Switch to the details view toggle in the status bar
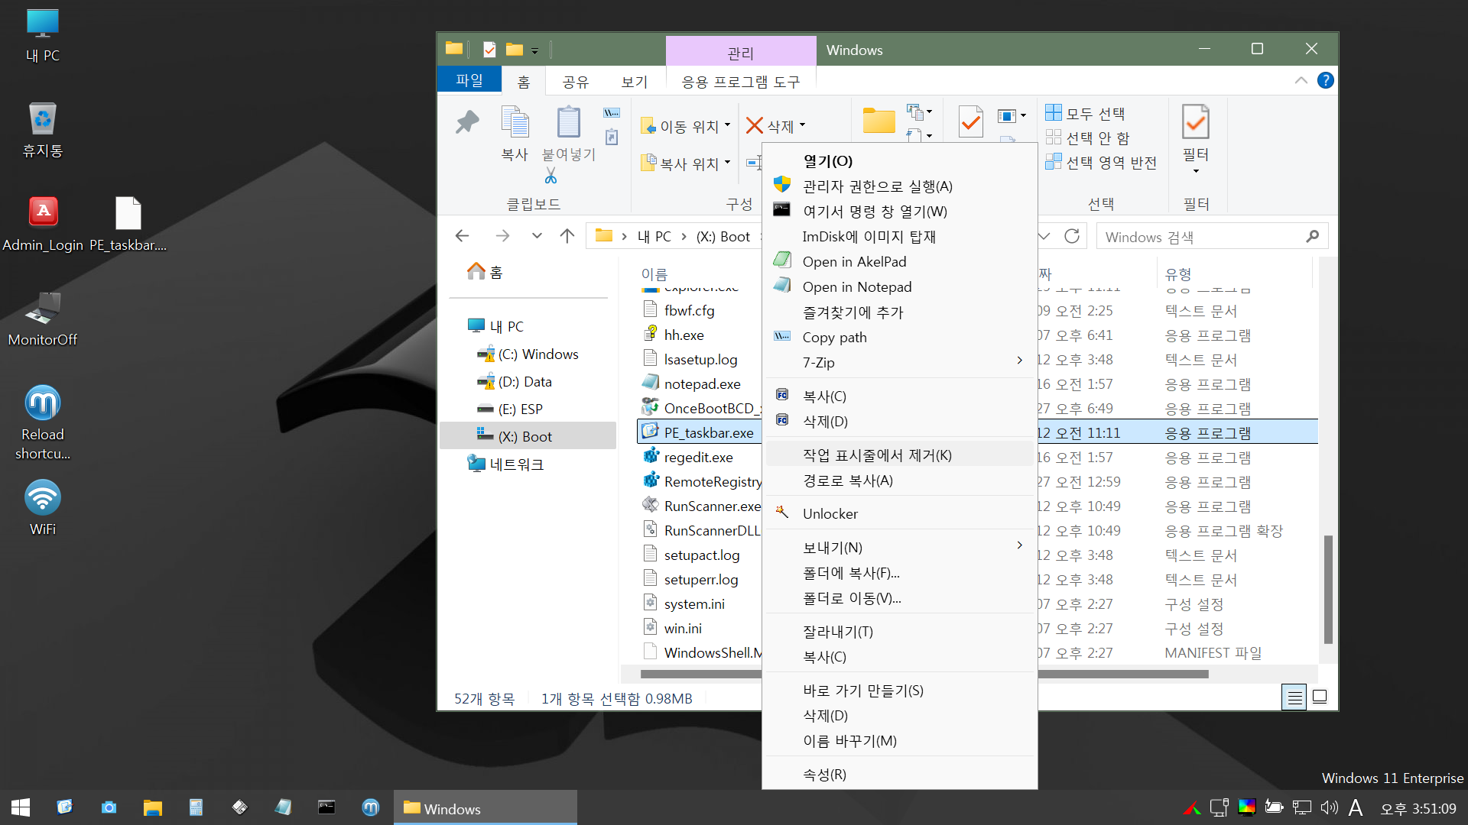The height and width of the screenshot is (825, 1468). [x=1294, y=697]
